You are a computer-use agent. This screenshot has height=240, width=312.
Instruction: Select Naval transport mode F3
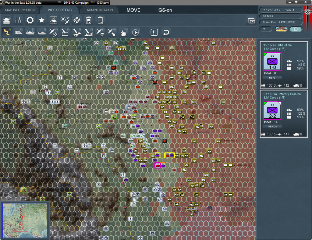30,32
